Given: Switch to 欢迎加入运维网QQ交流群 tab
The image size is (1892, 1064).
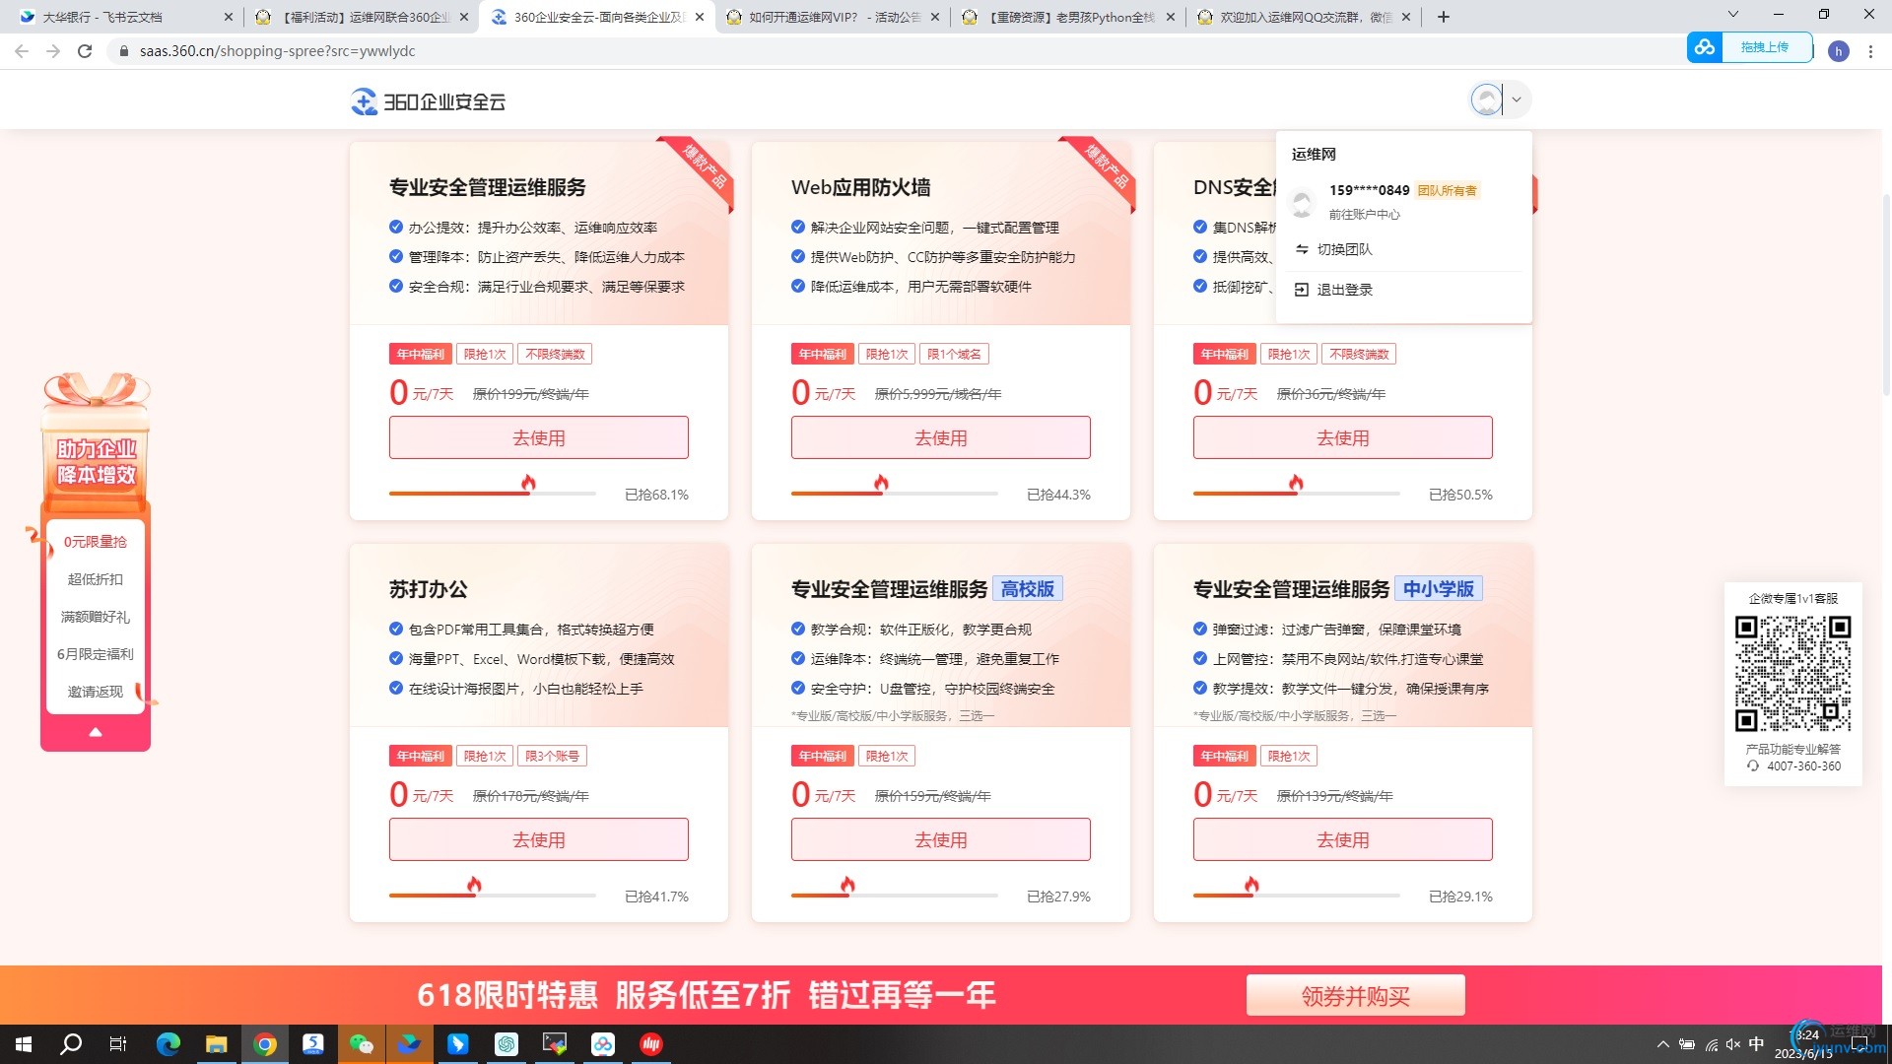Looking at the screenshot, I should click(x=1303, y=17).
